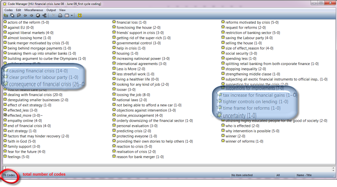
Task: Select code 'why intervention is possible'
Action: [x=252, y=131]
